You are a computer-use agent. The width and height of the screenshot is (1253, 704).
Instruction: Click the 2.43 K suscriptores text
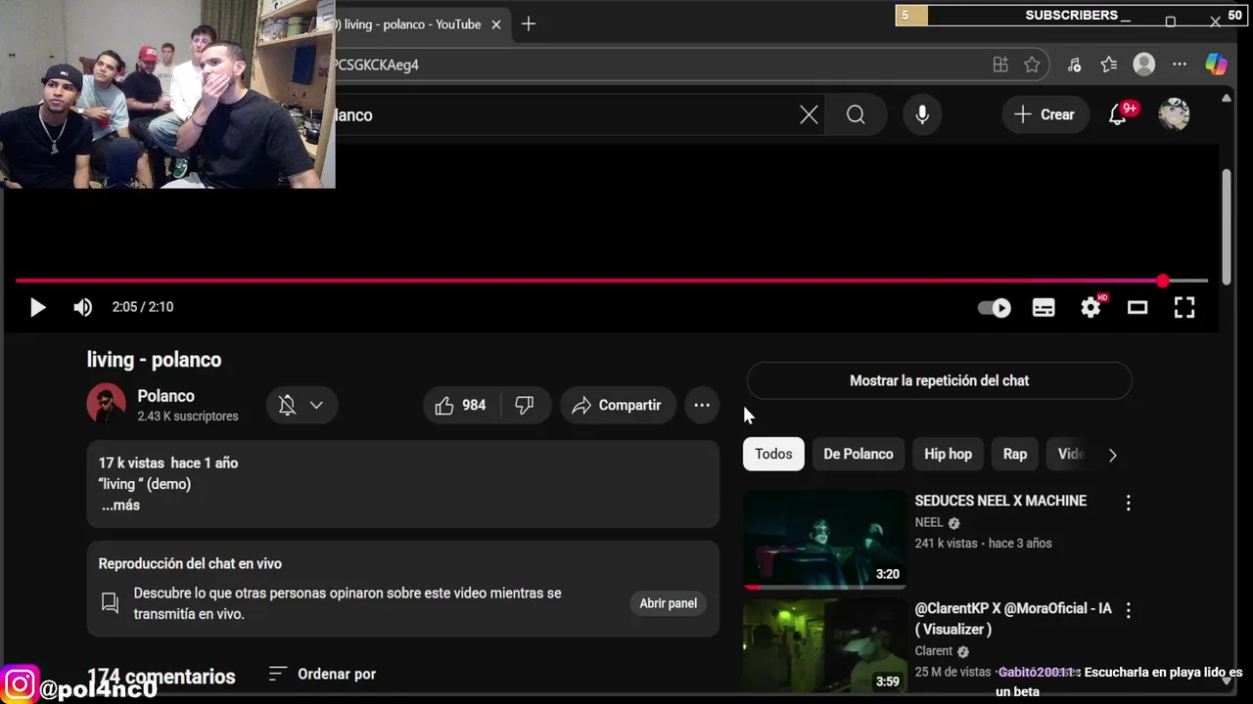[188, 417]
